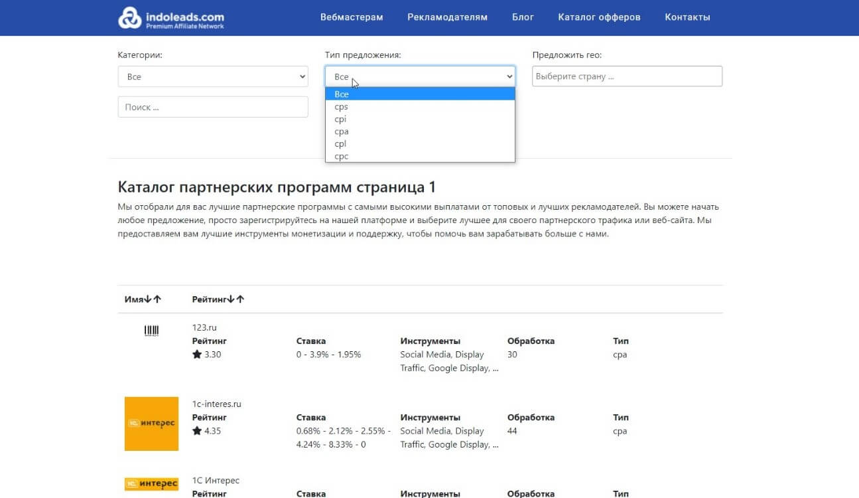This screenshot has height=498, width=859.
Task: Open the Вебмастерам menu item
Action: (x=352, y=17)
